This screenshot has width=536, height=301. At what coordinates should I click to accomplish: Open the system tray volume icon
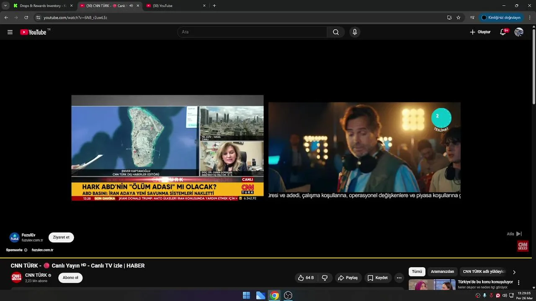[505, 296]
